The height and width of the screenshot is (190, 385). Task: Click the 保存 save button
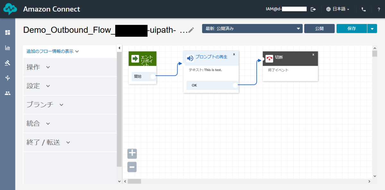[x=352, y=28]
